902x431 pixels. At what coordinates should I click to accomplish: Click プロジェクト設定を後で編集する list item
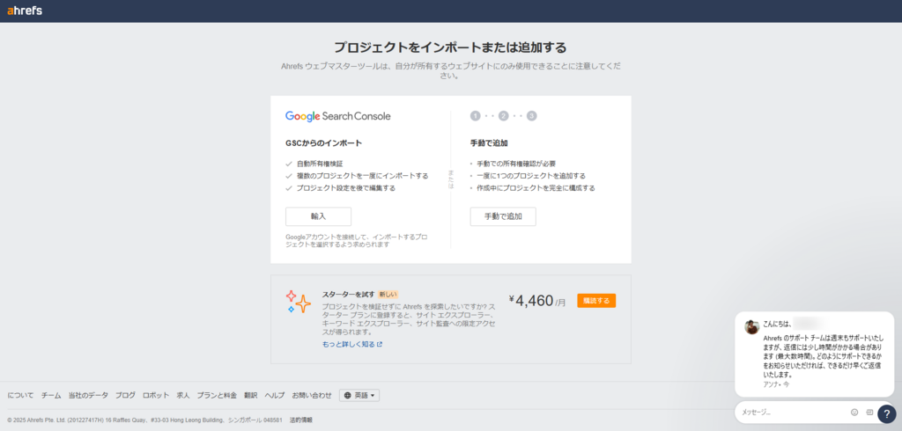(345, 188)
